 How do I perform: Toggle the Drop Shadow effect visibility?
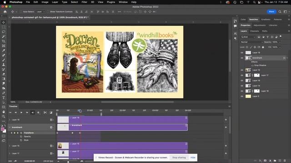click(252, 65)
